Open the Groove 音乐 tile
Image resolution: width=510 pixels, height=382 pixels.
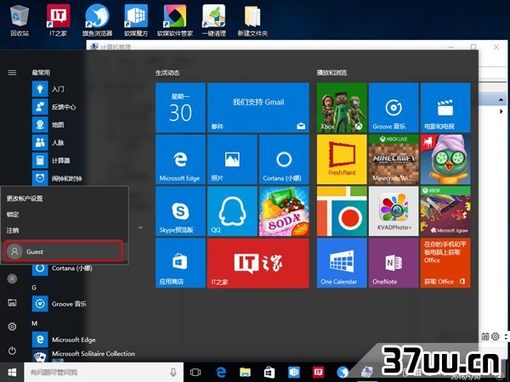[x=394, y=108]
